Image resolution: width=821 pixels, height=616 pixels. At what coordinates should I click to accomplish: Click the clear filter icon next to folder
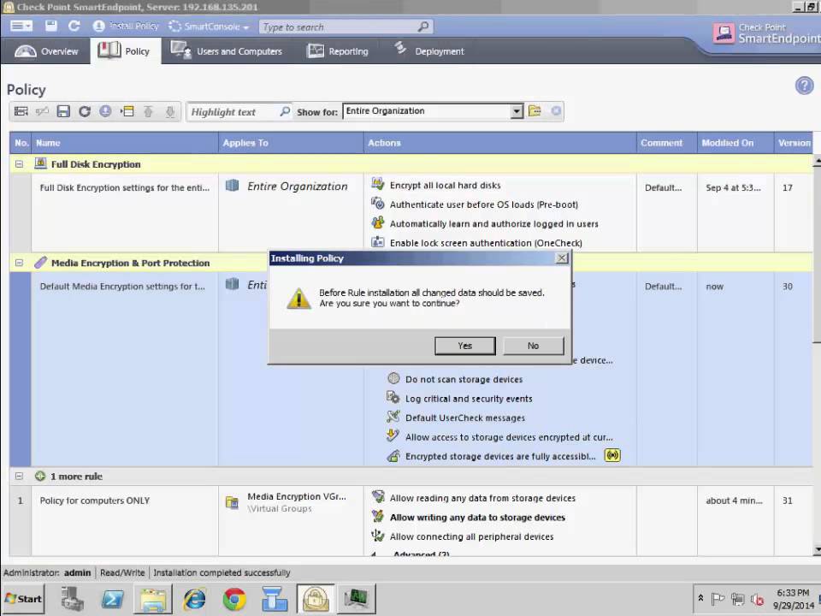coord(556,111)
